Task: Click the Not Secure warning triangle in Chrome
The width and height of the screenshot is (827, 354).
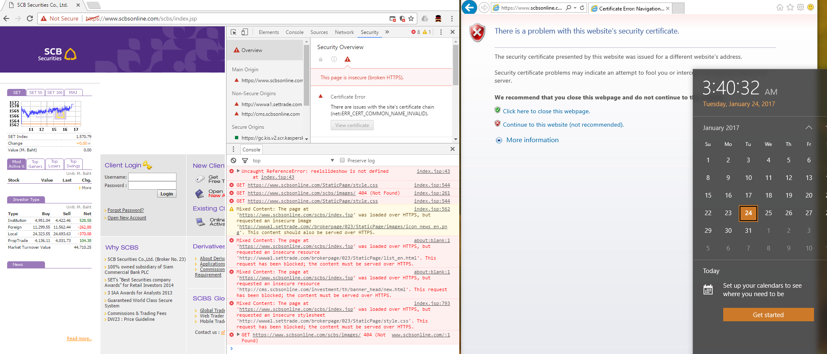Action: click(44, 18)
